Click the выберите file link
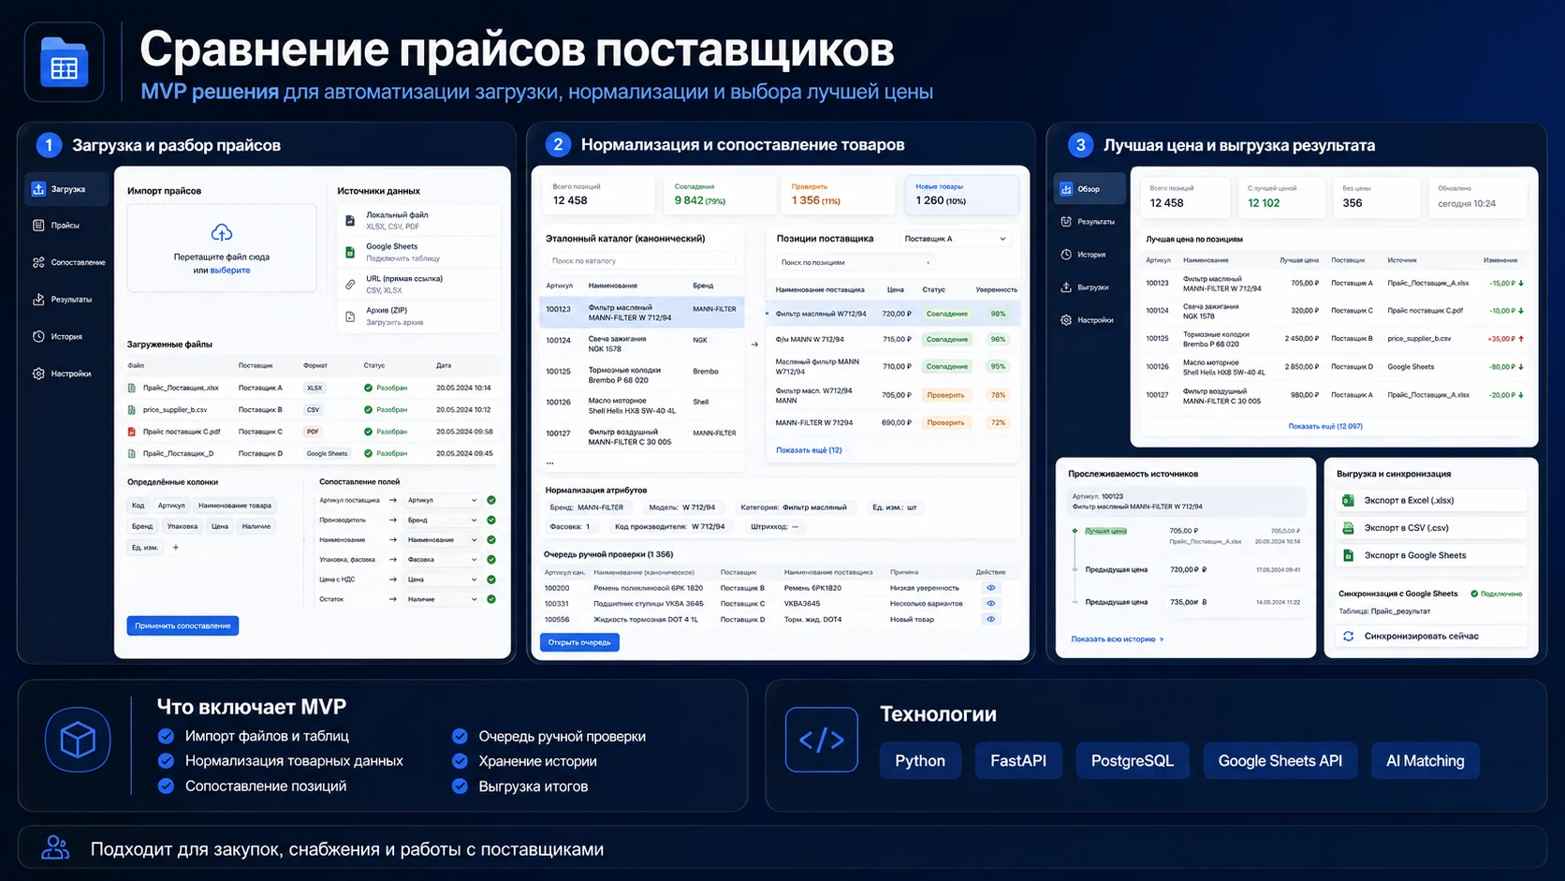Viewport: 1565px width, 881px height. tap(230, 271)
